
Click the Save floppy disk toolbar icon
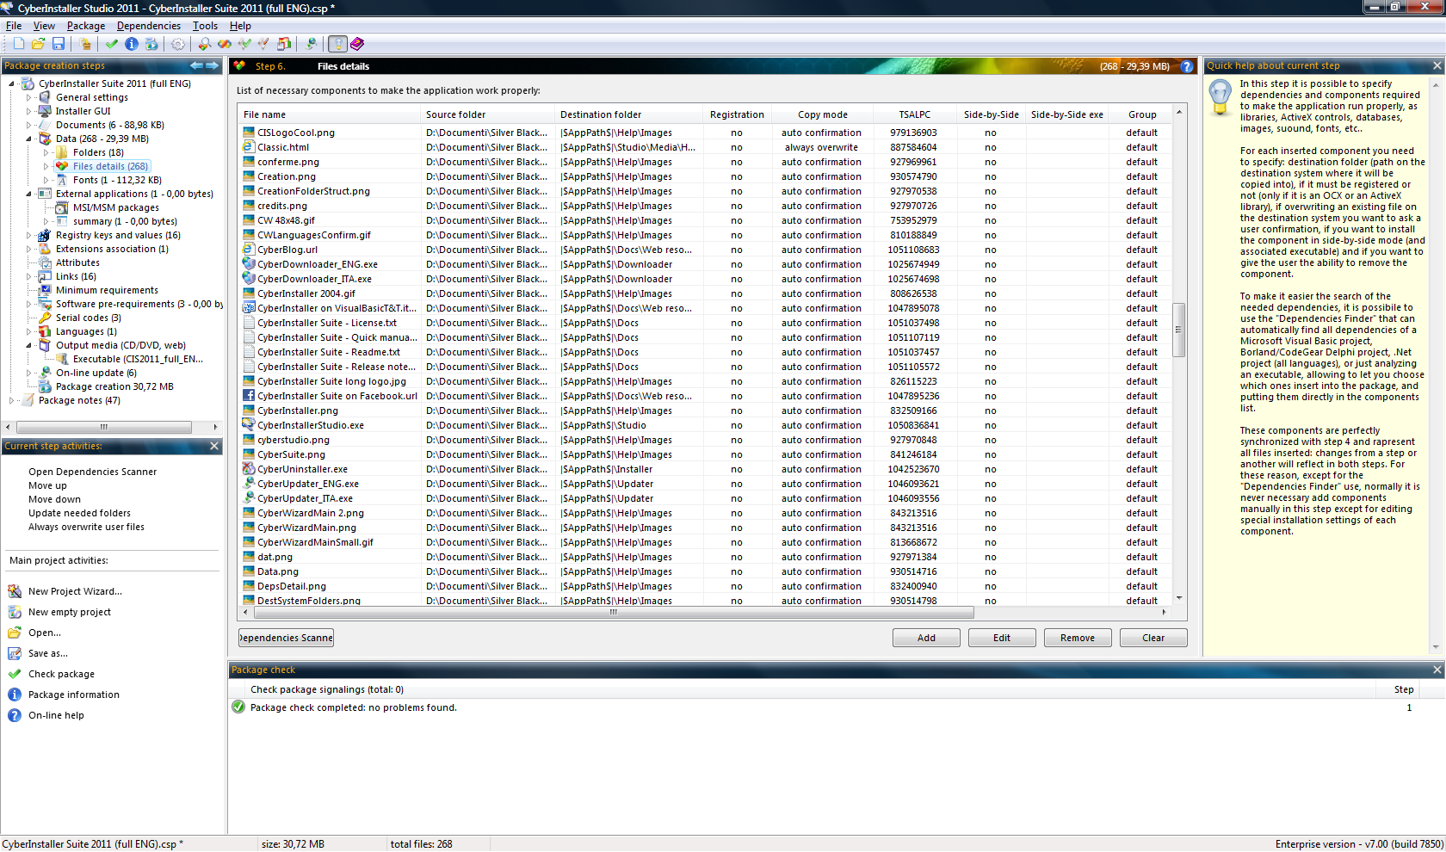coord(59,43)
